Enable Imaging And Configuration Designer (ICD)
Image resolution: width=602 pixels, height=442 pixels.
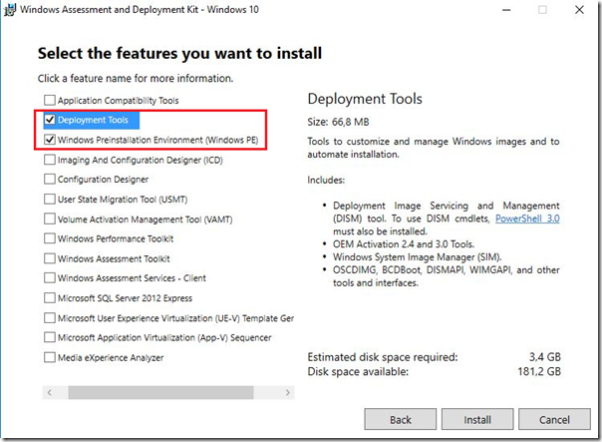pos(50,160)
